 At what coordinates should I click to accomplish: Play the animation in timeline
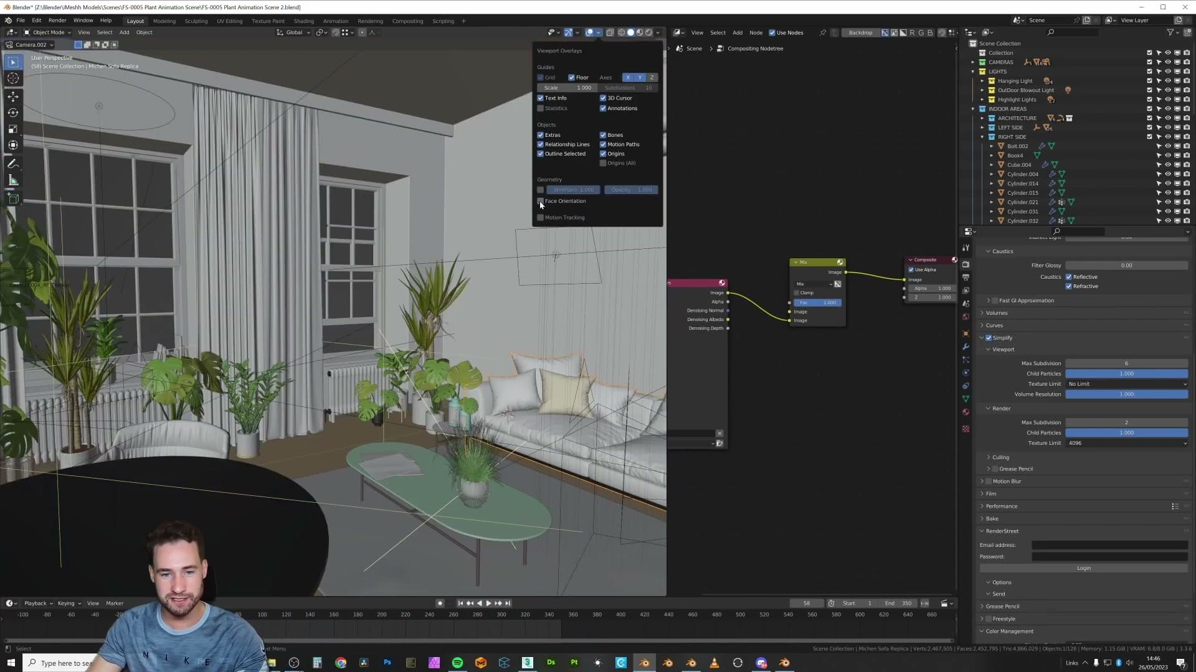coord(488,604)
